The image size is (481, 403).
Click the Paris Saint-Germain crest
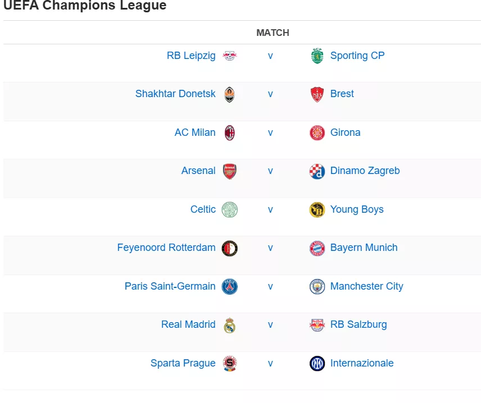coord(229,287)
